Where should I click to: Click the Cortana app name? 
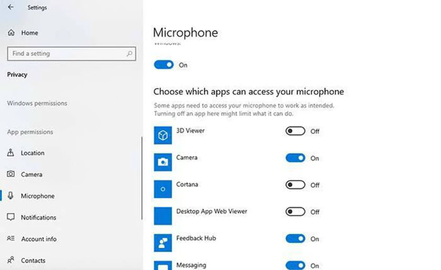pos(187,184)
